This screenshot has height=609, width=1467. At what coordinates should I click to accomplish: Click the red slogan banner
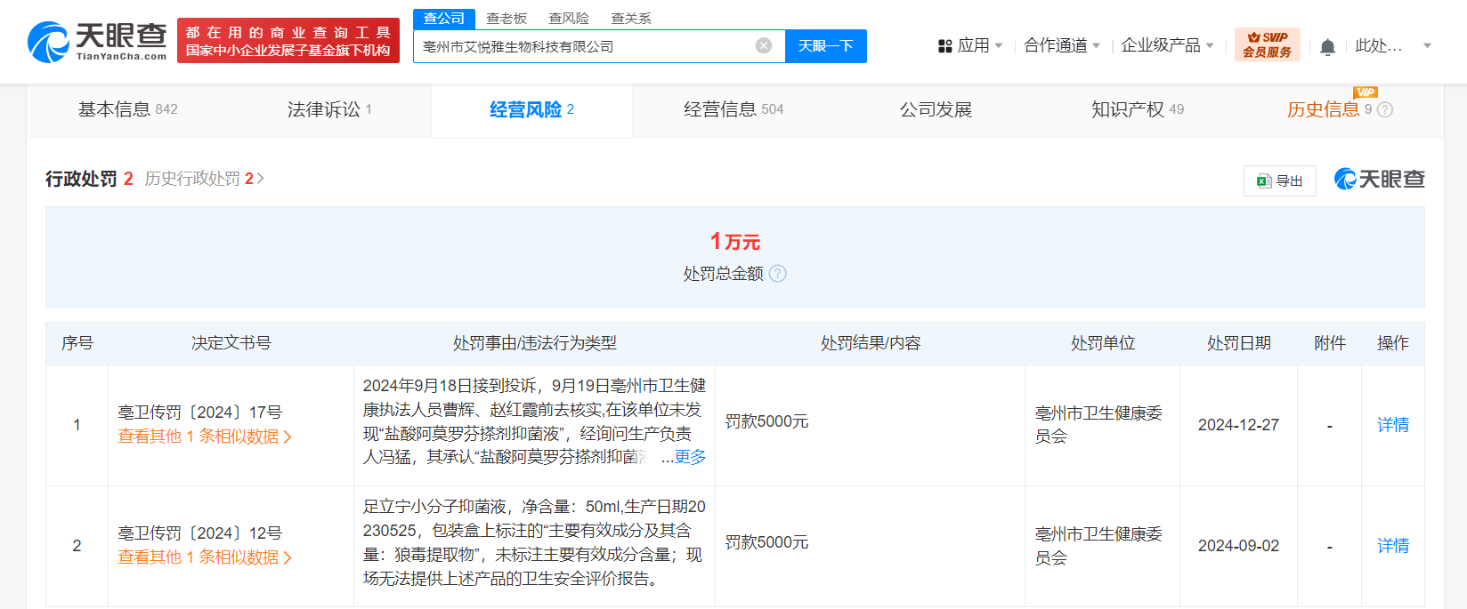288,41
